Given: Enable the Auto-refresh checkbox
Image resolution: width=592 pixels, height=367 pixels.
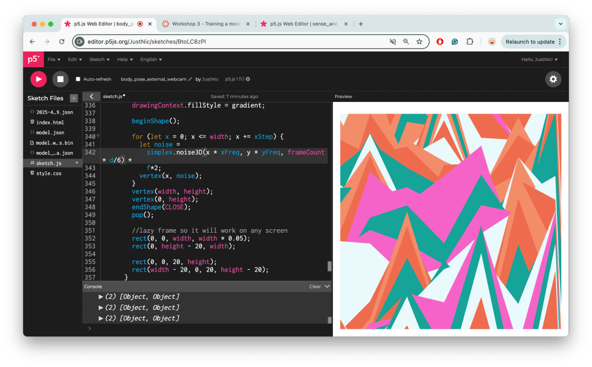Looking at the screenshot, I should [78, 79].
